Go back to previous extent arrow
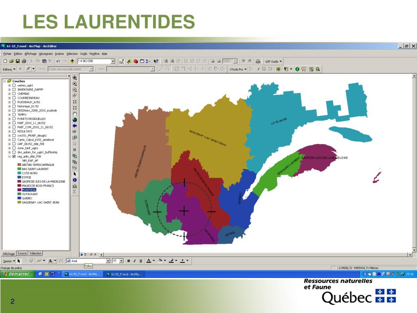Image resolution: width=417 pixels, height=313 pixels. pos(75,126)
